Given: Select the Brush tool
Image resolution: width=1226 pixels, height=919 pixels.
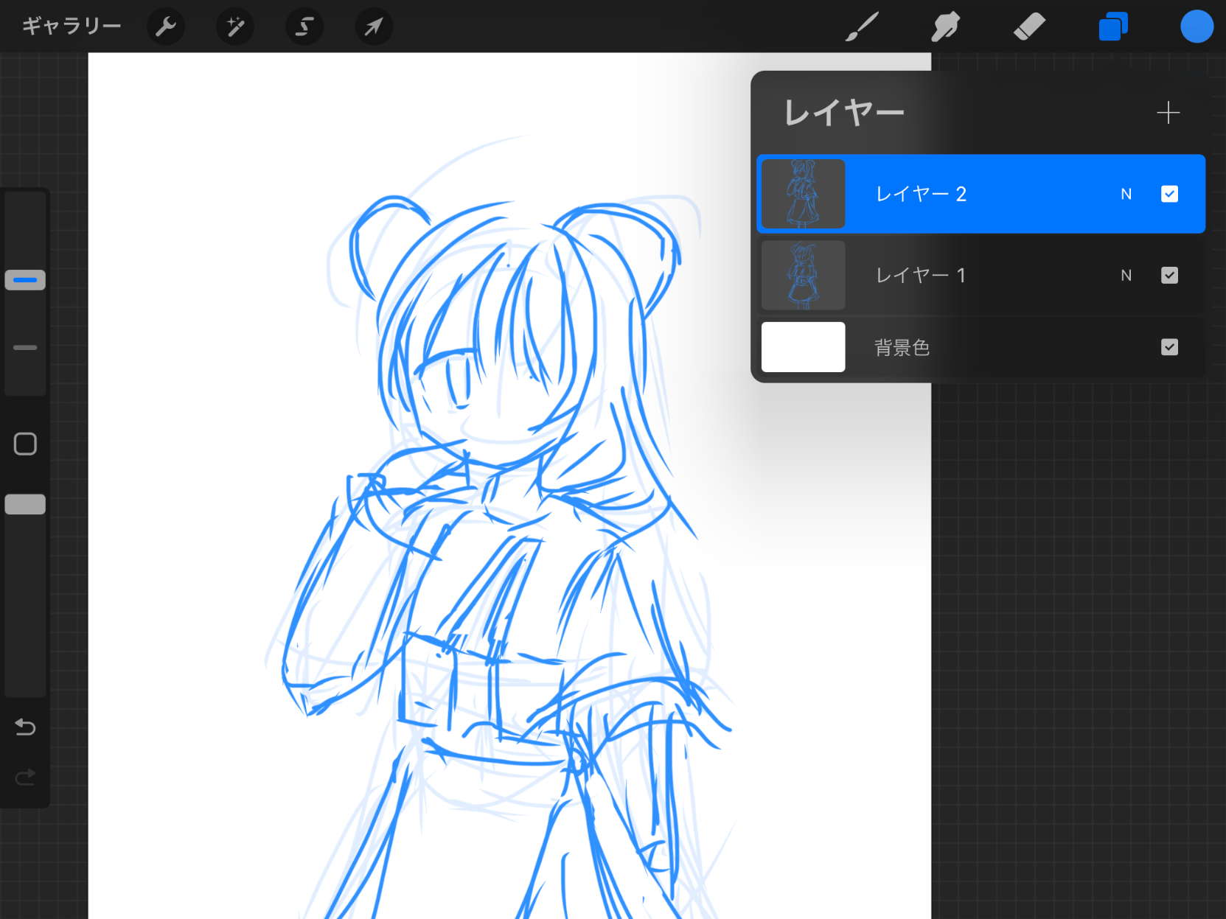Looking at the screenshot, I should [x=862, y=27].
